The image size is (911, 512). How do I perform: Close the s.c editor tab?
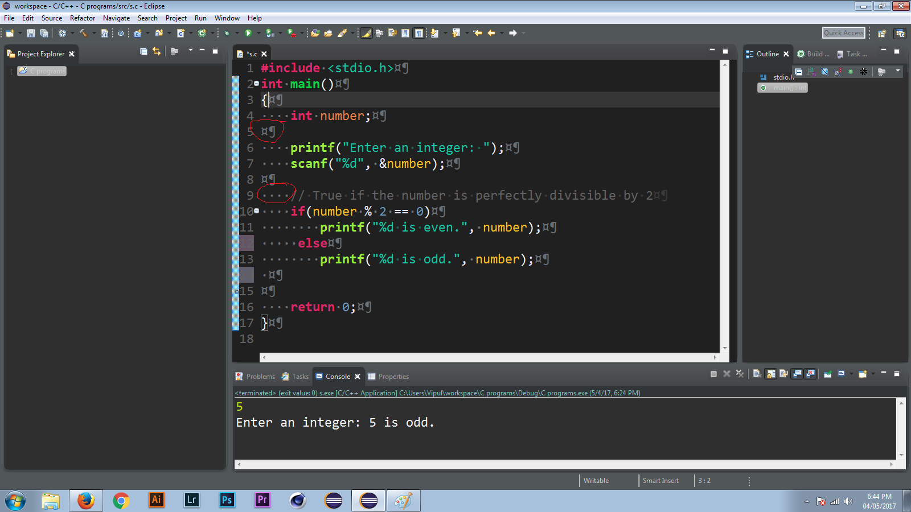264,54
